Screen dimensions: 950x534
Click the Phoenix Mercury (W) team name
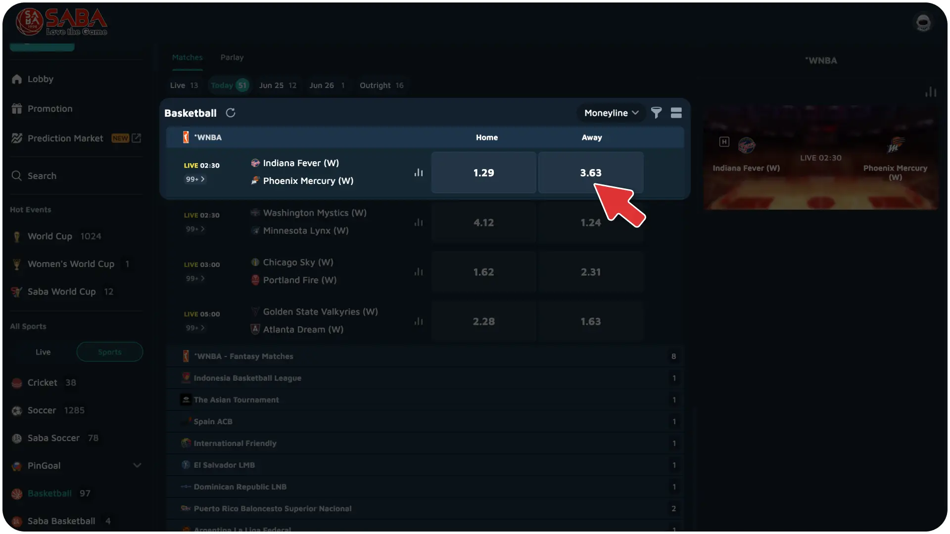tap(308, 181)
